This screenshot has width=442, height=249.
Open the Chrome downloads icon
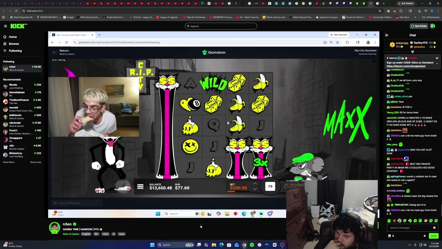click(x=420, y=11)
